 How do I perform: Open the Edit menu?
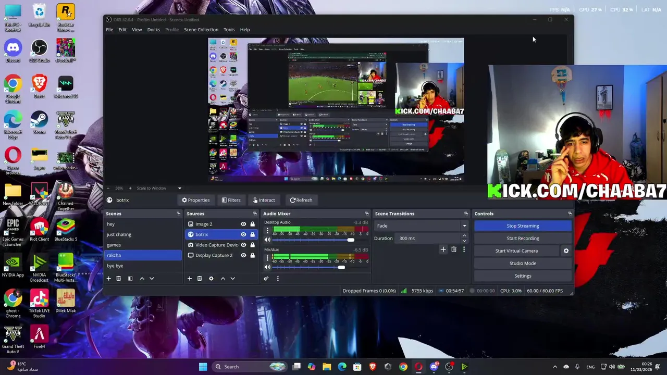(122, 30)
